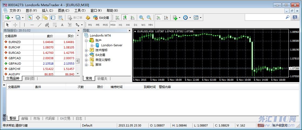Zoom in on the chart

[x=141, y=18]
